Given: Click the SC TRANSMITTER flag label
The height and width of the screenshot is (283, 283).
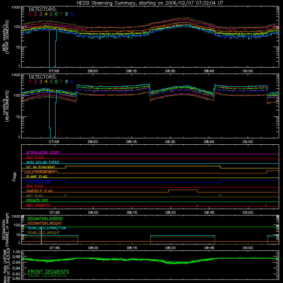Looking at the screenshot, I should (41, 172).
